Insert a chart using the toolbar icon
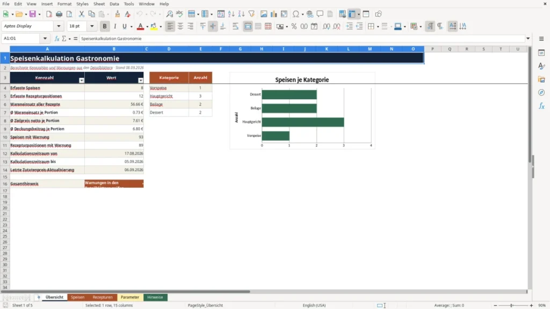Screen dimensions: 550x309 [274, 14]
